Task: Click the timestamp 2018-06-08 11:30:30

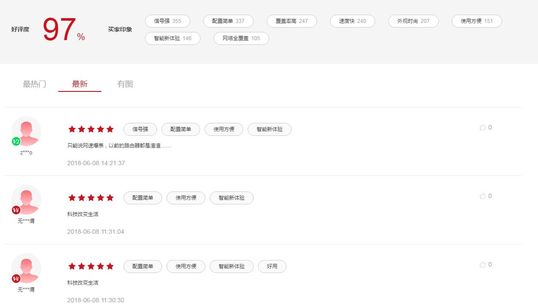Action: click(96, 300)
